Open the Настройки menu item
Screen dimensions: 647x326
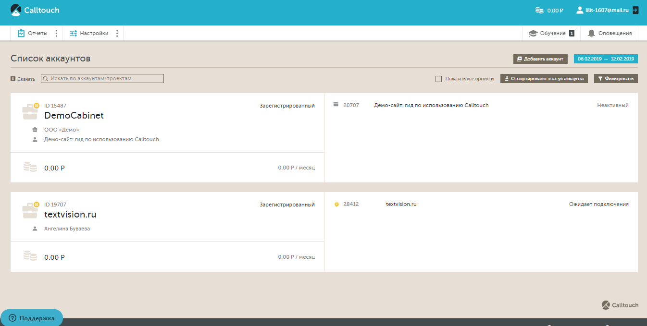point(89,33)
